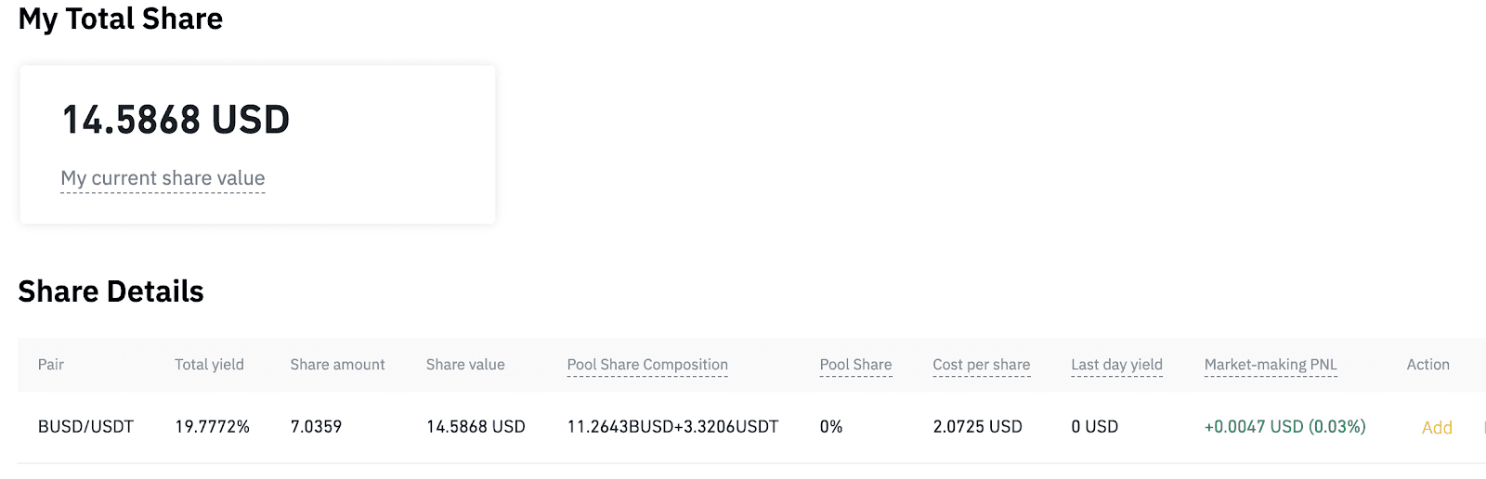Viewport: 1486px width, 479px height.
Task: Click the 19.7772% total yield value
Action: pos(212,427)
